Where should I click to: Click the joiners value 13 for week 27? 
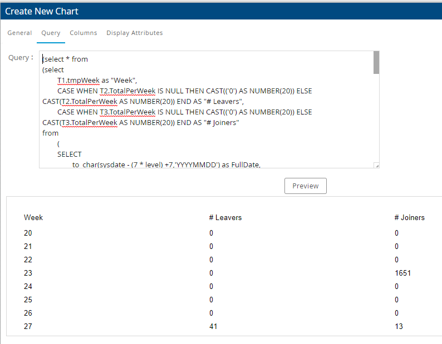tap(399, 326)
